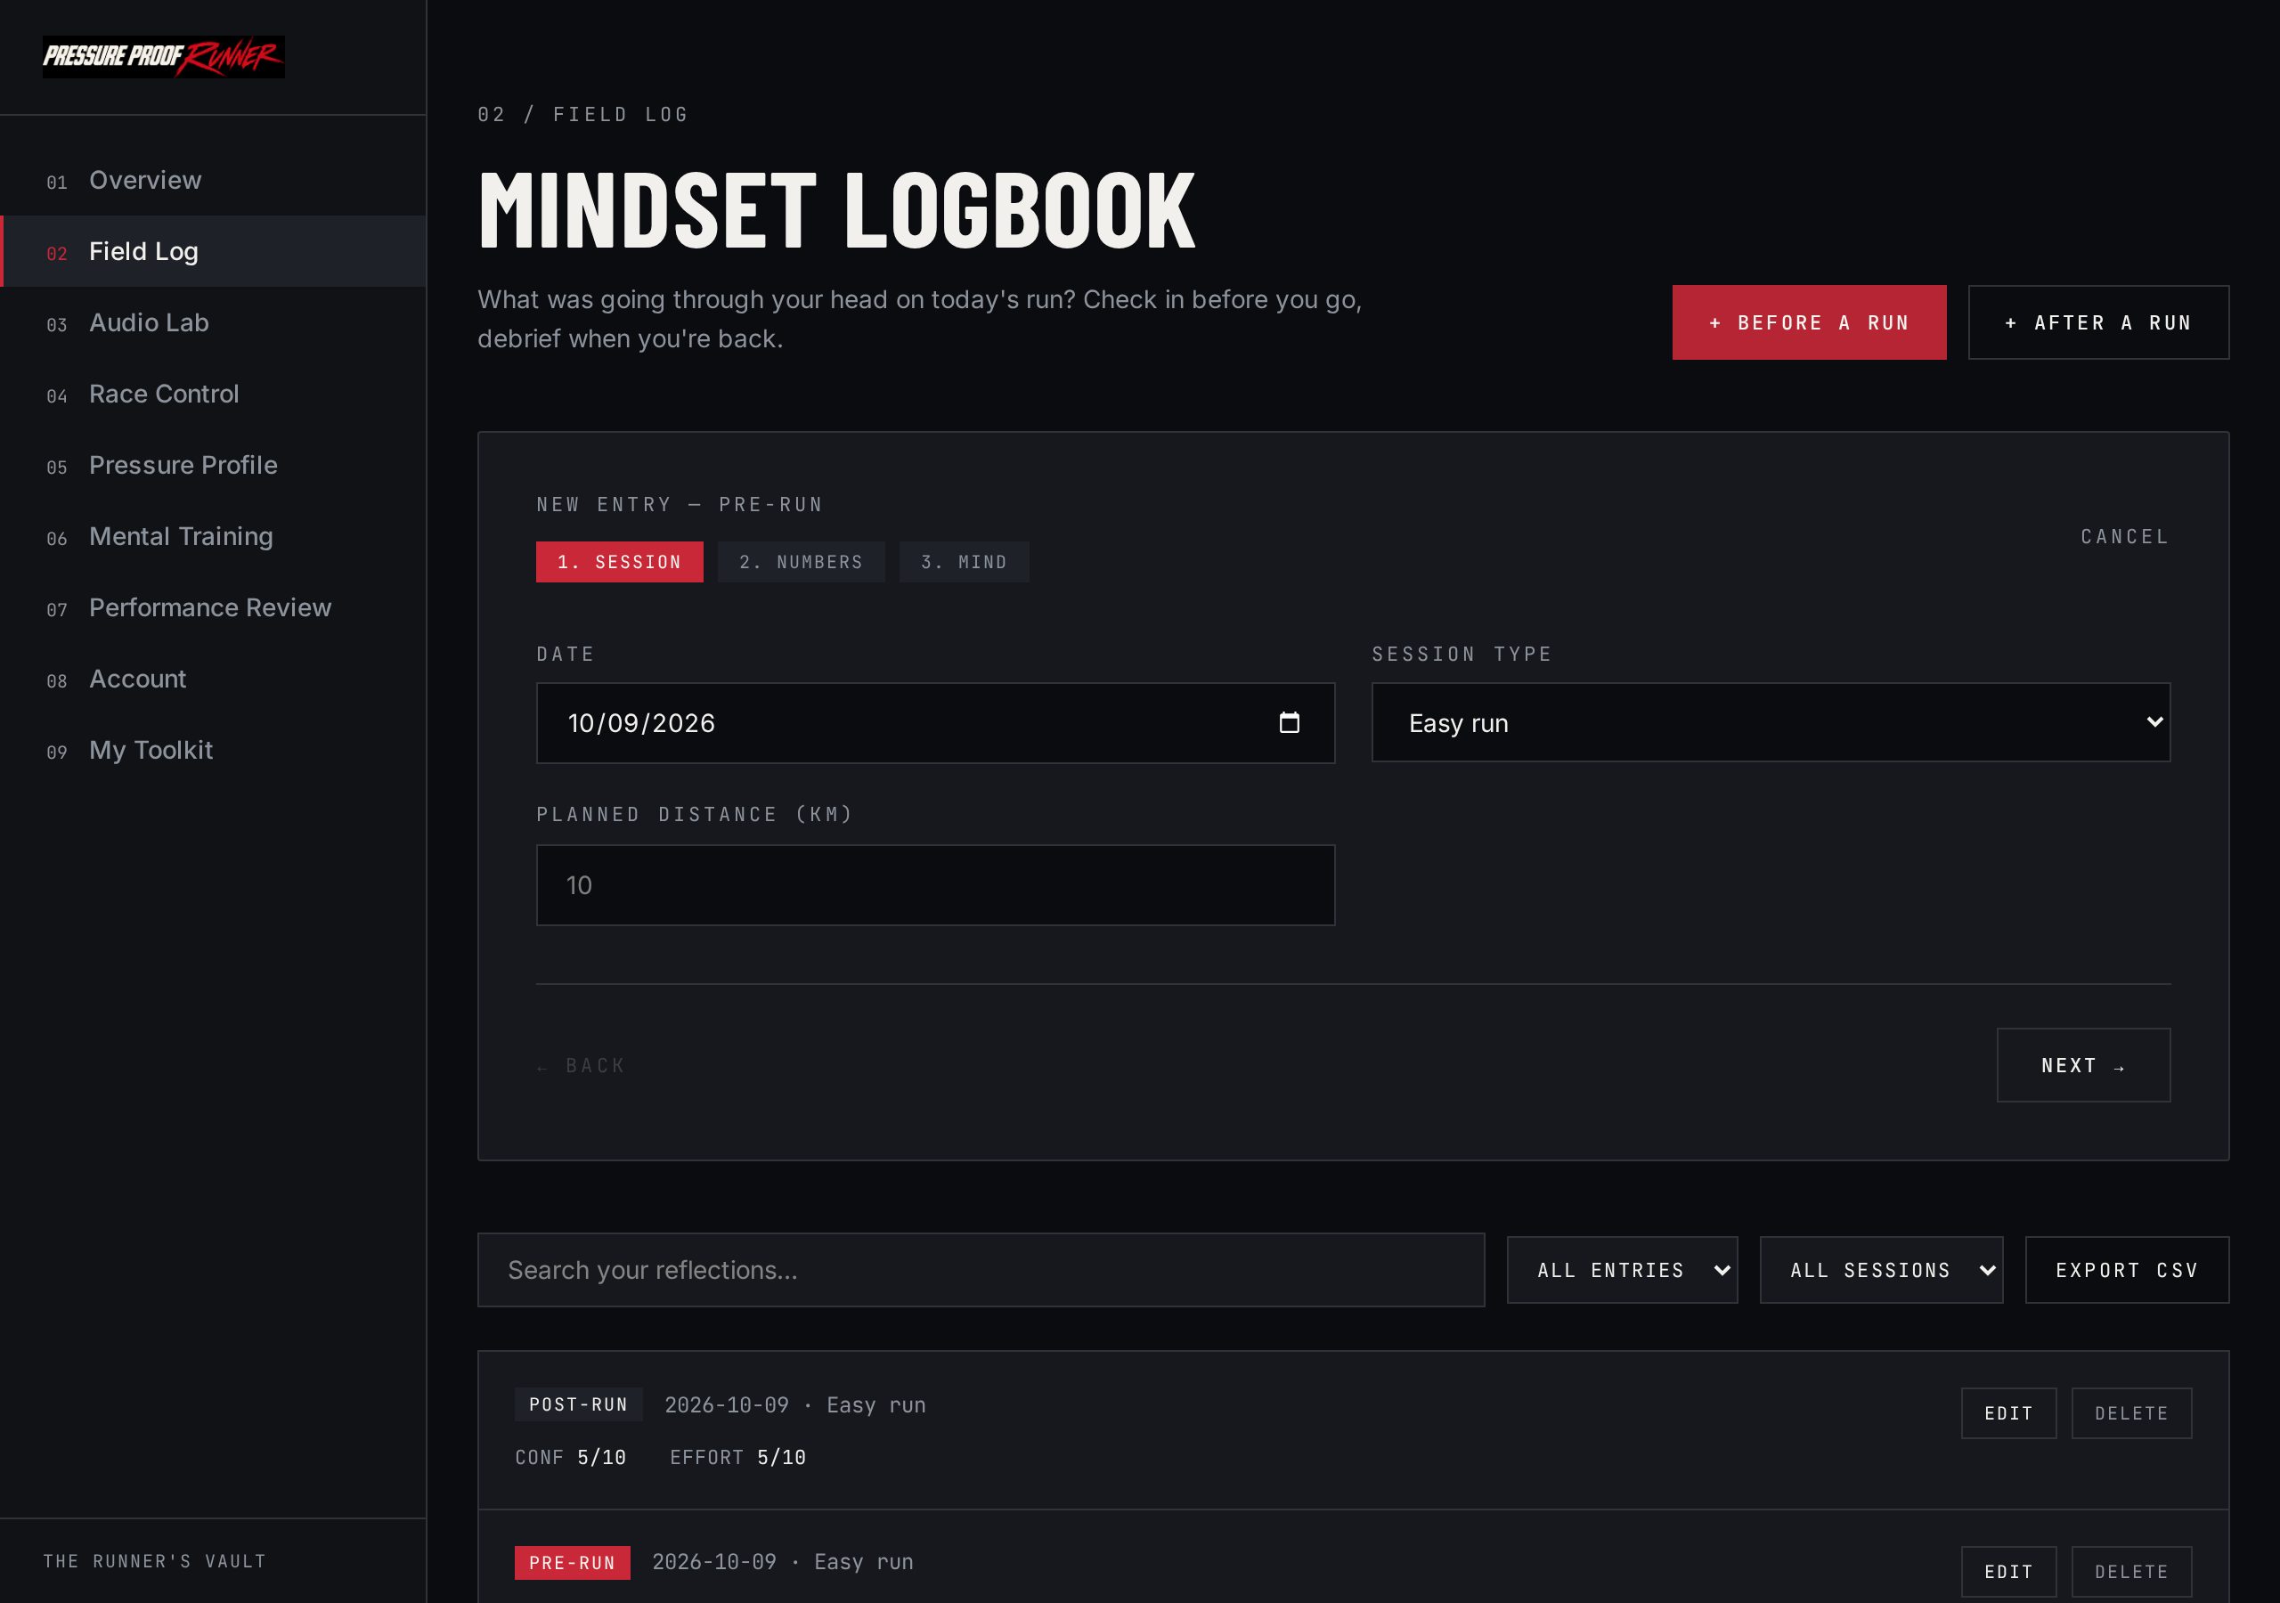Select Field Log in the sidebar
This screenshot has width=2280, height=1603.
[x=213, y=251]
